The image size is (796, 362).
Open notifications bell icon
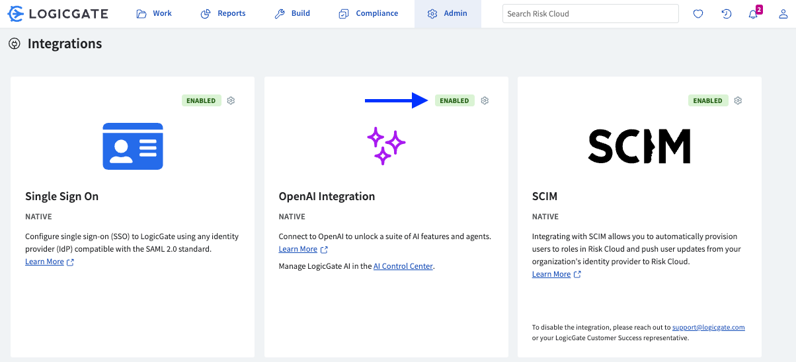[753, 15]
